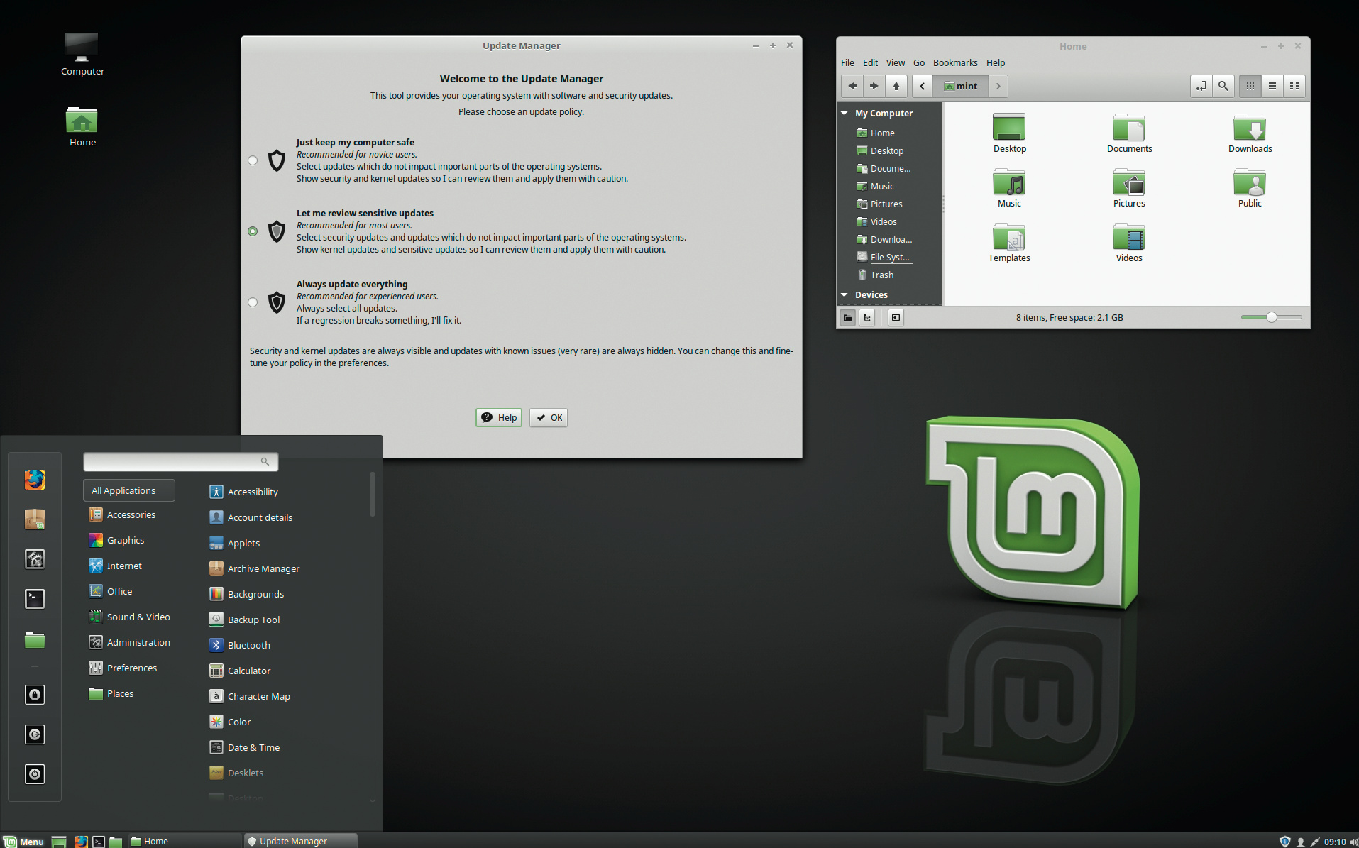The width and height of the screenshot is (1359, 848).
Task: Expand the Devices sidebar section
Action: click(x=844, y=295)
